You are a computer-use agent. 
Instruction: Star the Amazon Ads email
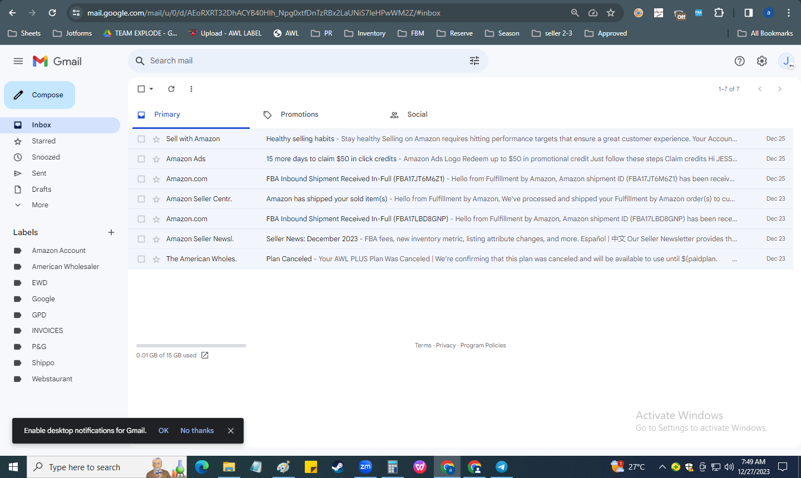pos(156,159)
